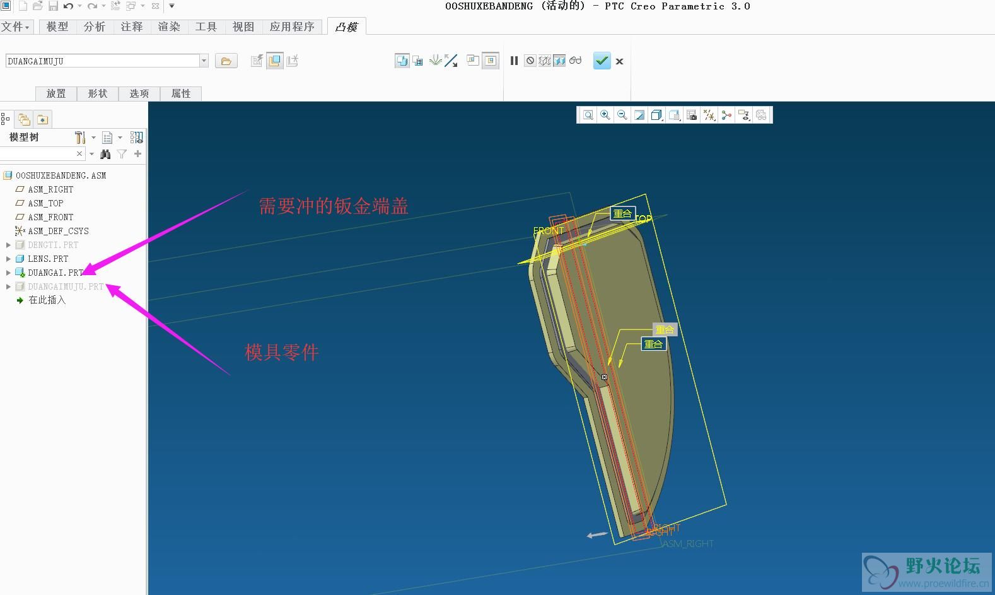Expand the LENS.PRT tree node

click(8, 259)
